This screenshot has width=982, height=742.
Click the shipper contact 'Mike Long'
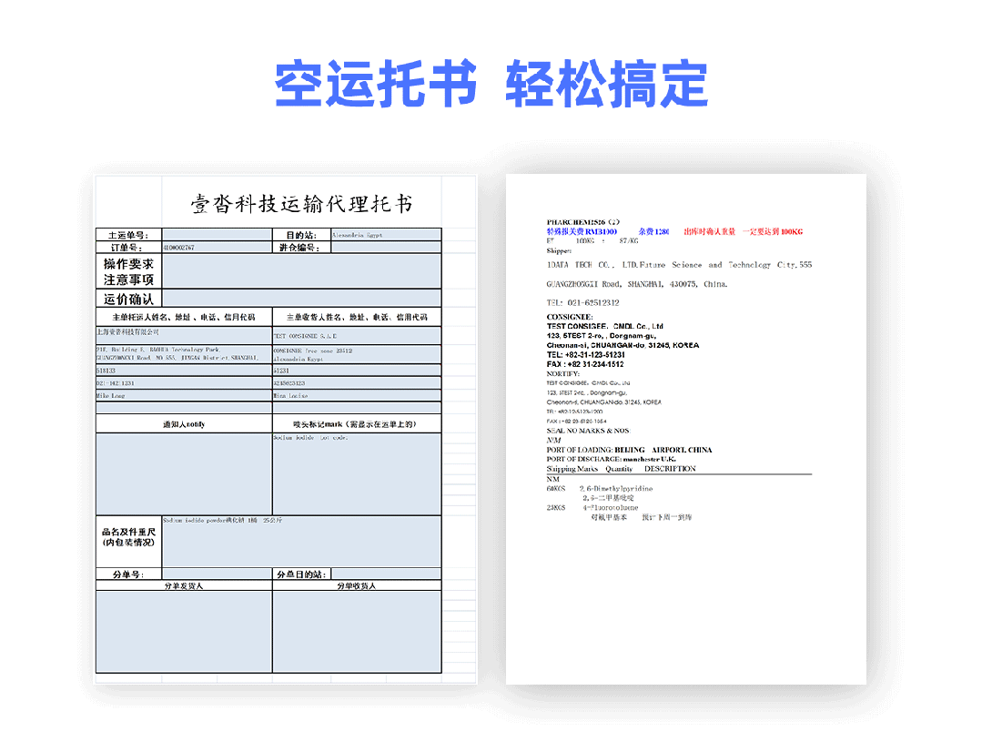click(111, 395)
